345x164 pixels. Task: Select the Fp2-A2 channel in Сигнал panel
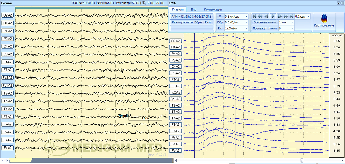pyautogui.click(x=8, y=78)
